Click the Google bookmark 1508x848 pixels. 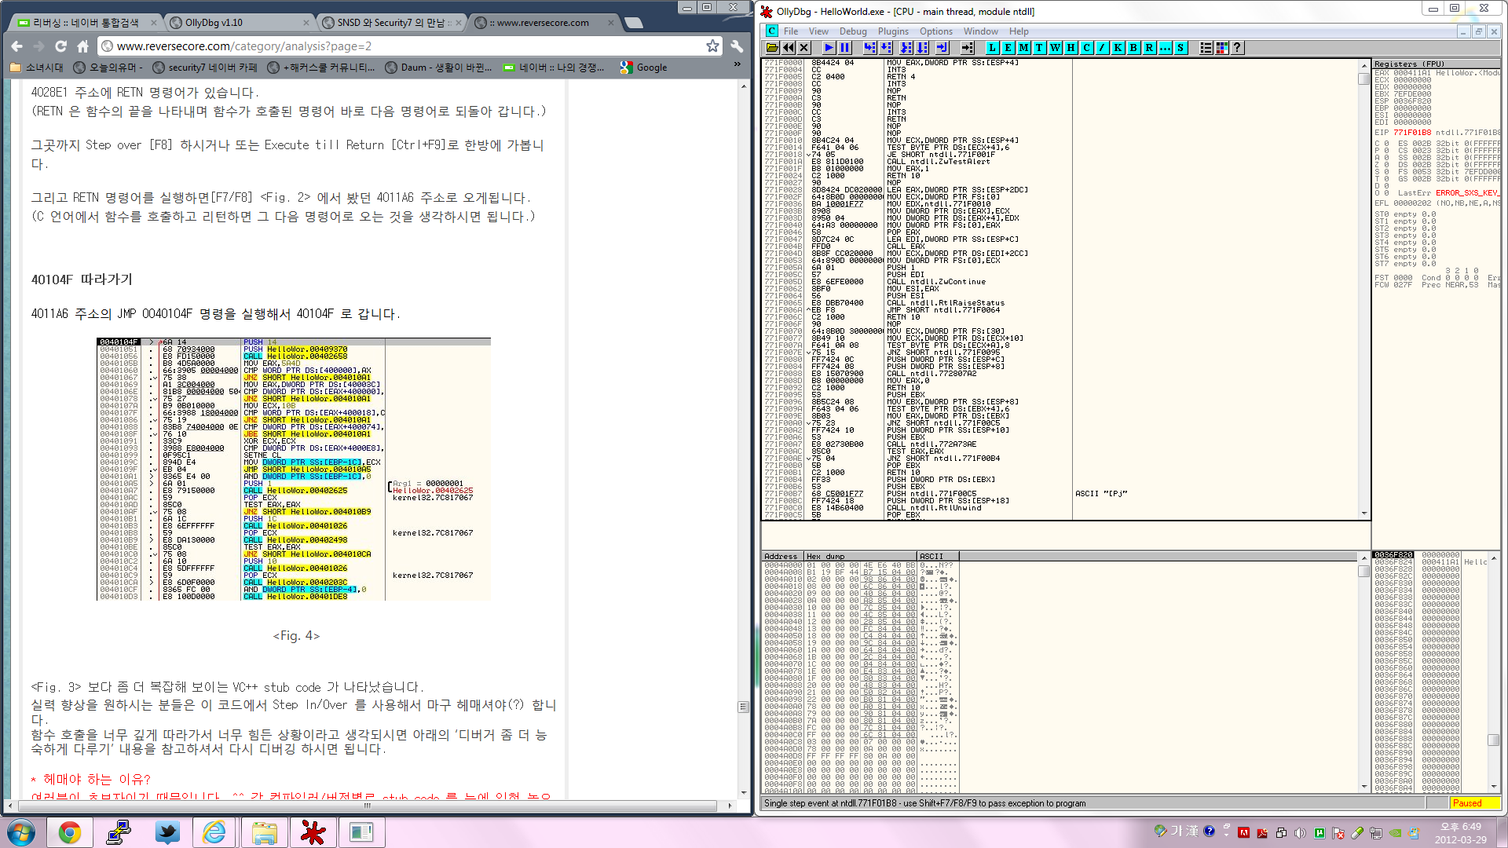click(644, 68)
